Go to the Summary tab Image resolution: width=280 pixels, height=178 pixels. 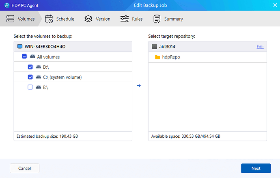[x=168, y=19]
